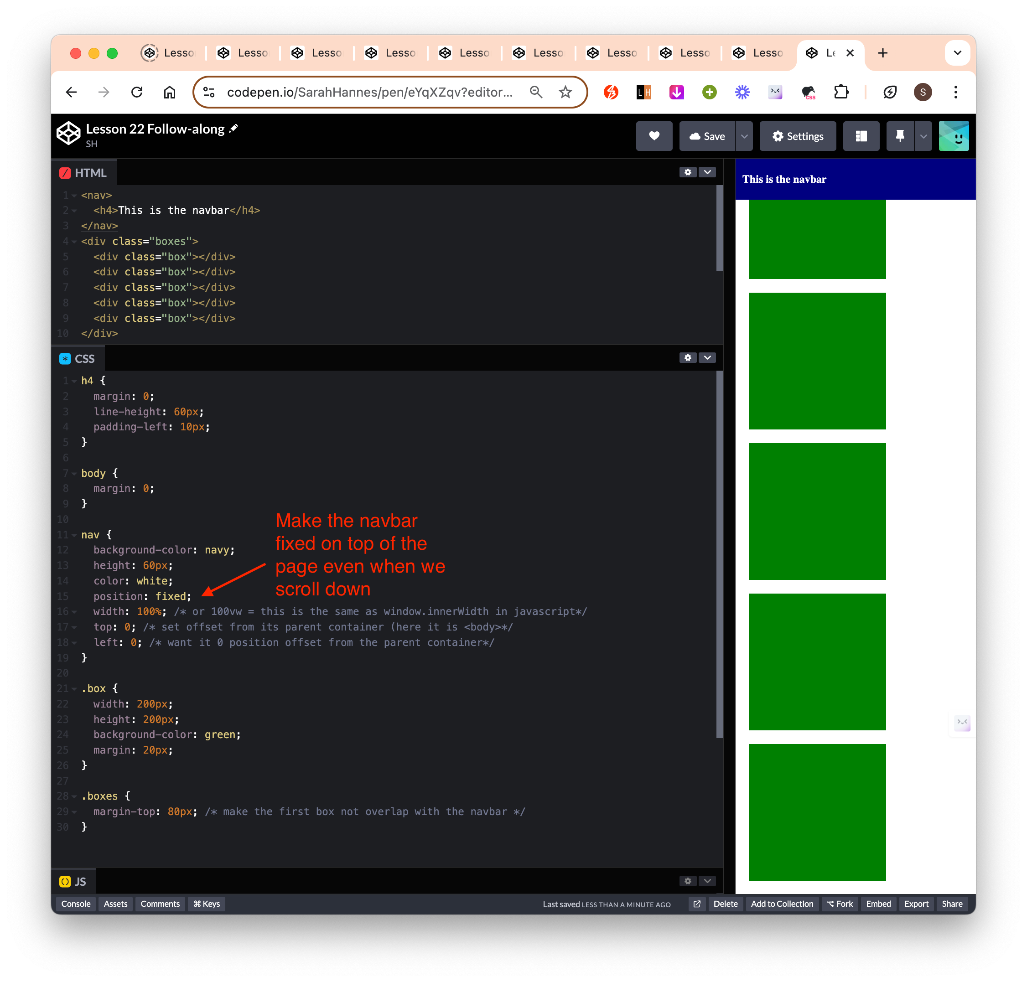
Task: Go to the browser home page
Action: [169, 92]
